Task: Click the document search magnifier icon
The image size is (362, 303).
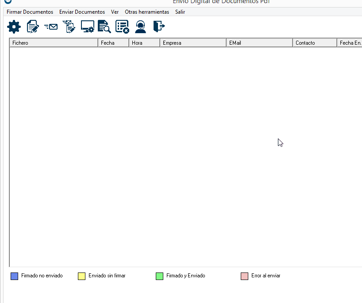Action: (104, 27)
